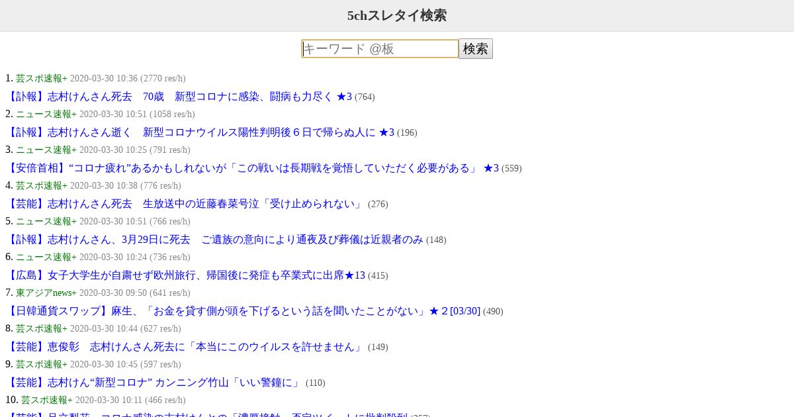The width and height of the screenshot is (794, 417).
Task: Open thread about 近藤春菜号泣 受け止められない
Action: (185, 204)
